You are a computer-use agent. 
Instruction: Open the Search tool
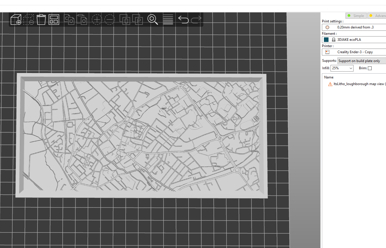point(153,20)
